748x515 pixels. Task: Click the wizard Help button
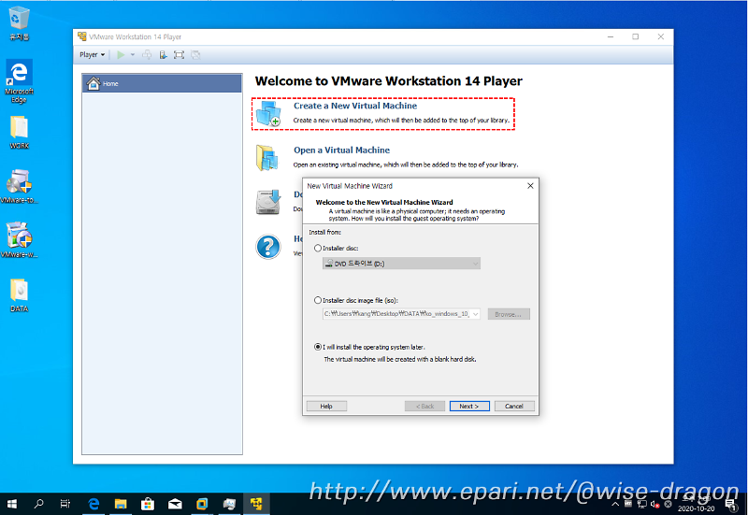click(326, 407)
